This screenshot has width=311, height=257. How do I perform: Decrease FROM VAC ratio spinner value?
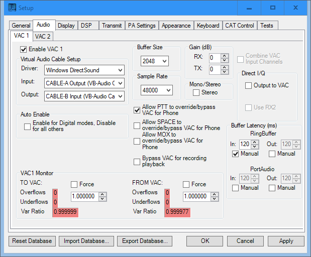[x=217, y=198]
